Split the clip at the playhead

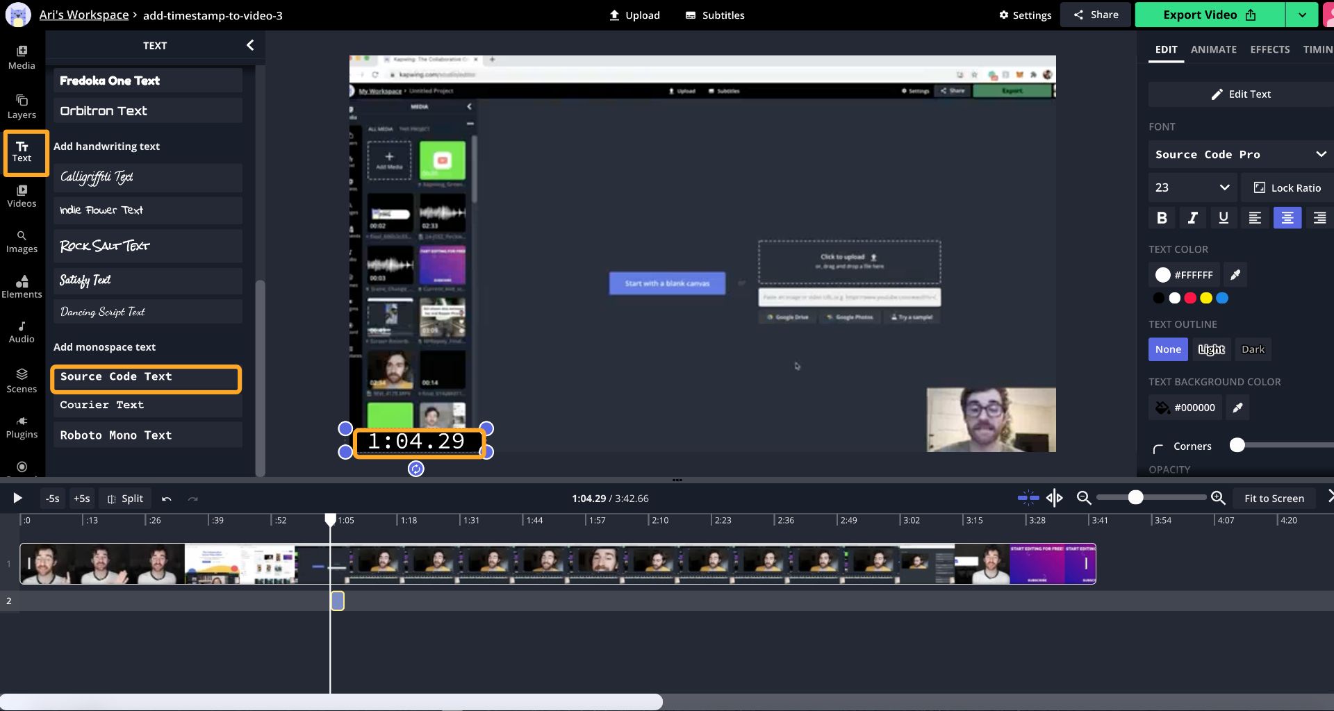pyautogui.click(x=125, y=498)
